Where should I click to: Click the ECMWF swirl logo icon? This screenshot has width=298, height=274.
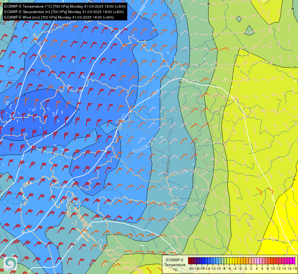pos(10,263)
